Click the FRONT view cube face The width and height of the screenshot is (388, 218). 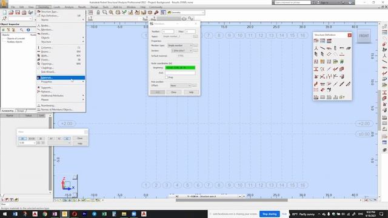click(364, 36)
